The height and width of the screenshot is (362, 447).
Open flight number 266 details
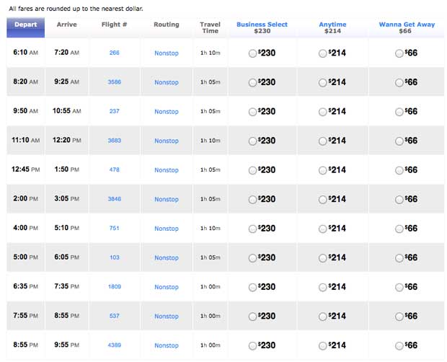click(x=114, y=53)
